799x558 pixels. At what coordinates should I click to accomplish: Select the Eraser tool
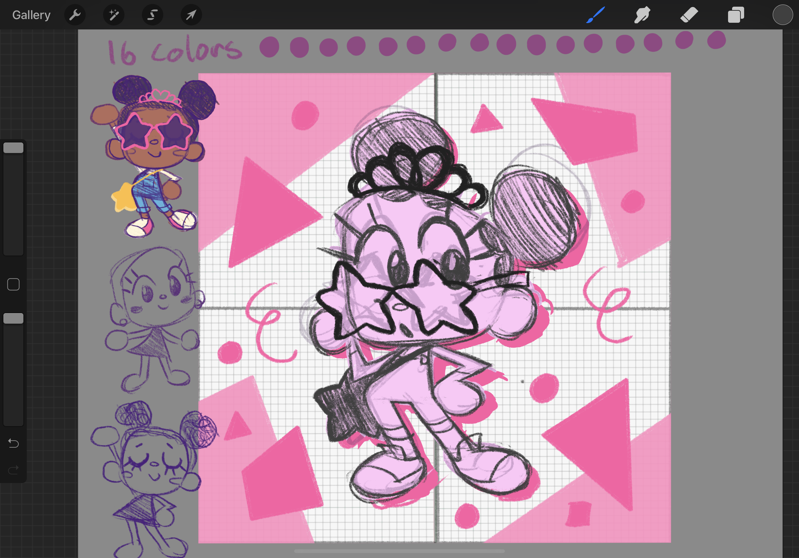point(689,15)
